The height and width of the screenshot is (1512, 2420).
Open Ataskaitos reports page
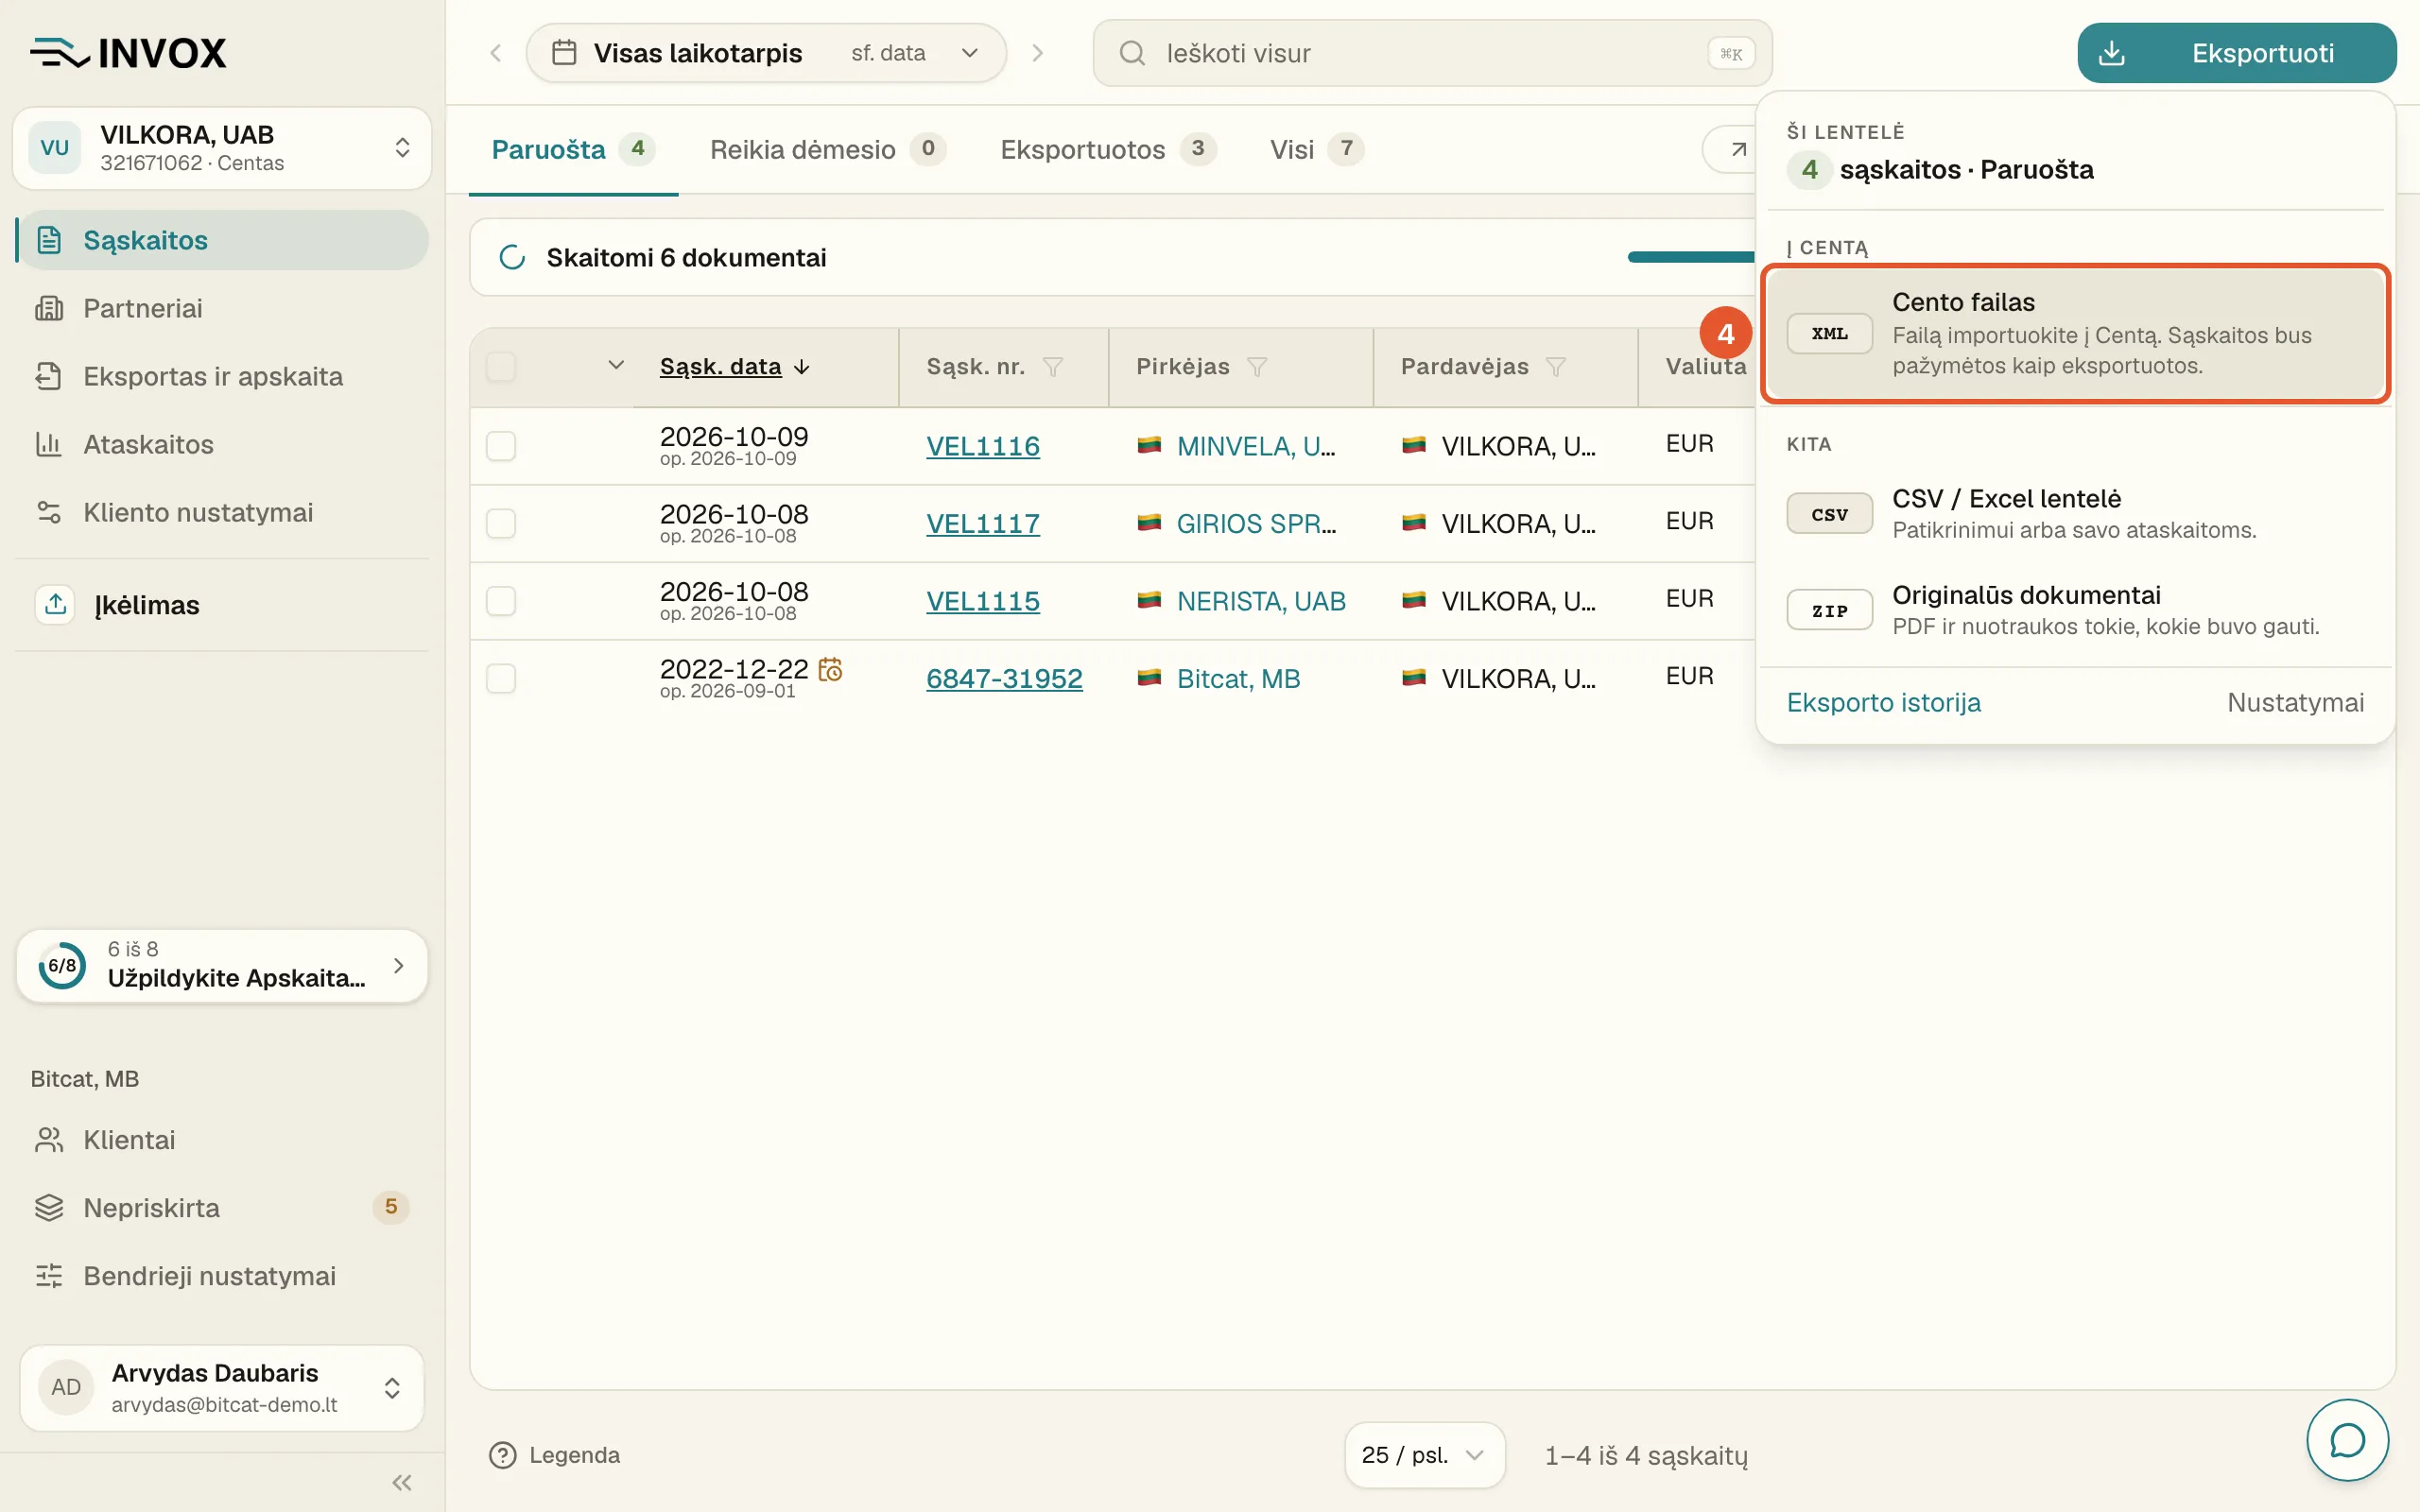222,444
